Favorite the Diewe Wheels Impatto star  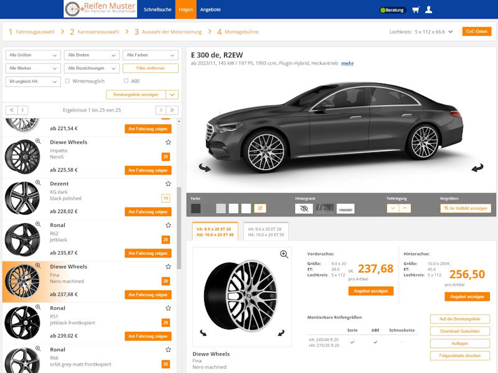pyautogui.click(x=168, y=142)
